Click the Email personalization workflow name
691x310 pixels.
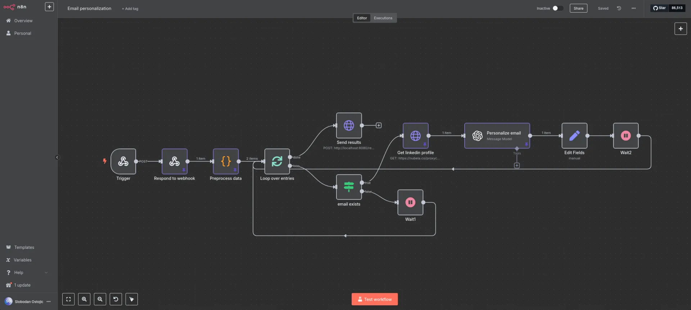89,9
